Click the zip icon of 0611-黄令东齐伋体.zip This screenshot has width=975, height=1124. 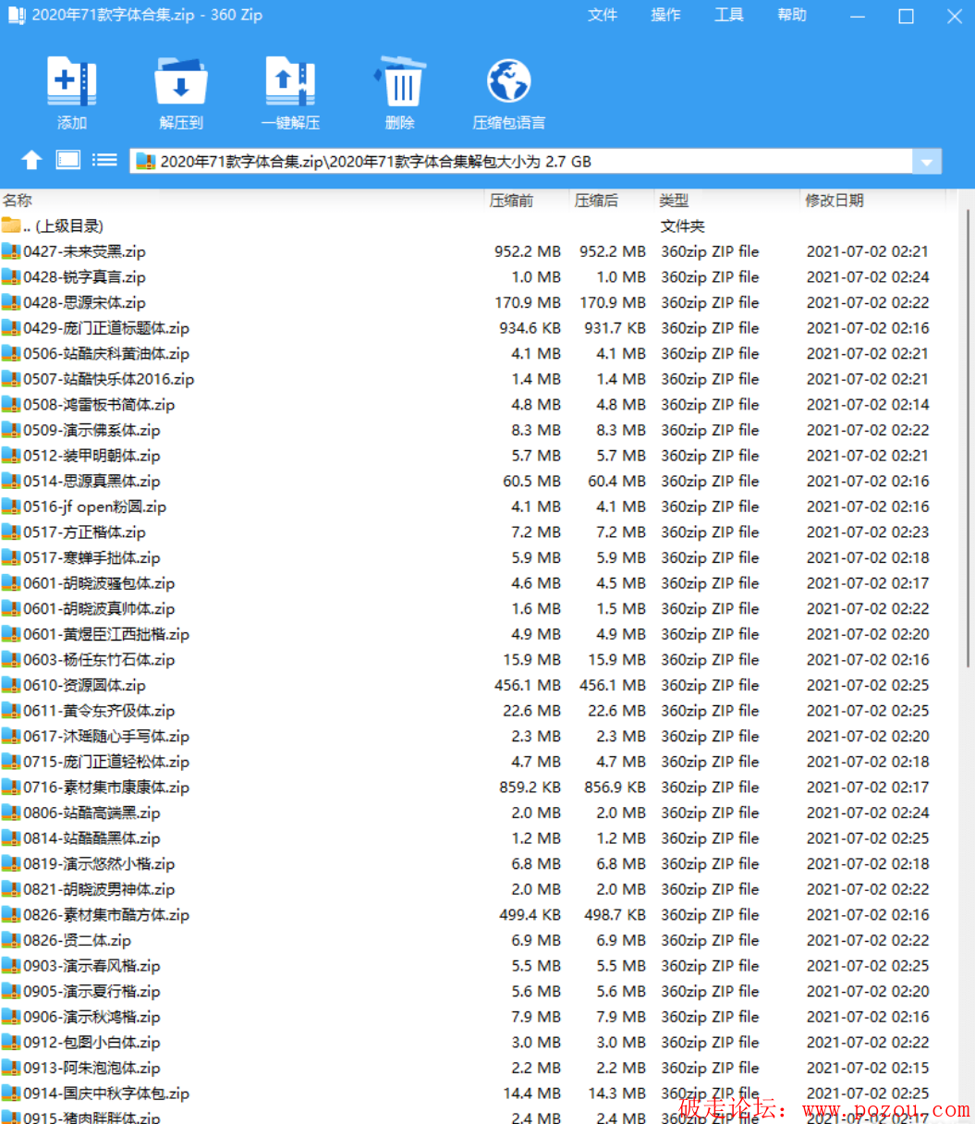click(x=11, y=711)
